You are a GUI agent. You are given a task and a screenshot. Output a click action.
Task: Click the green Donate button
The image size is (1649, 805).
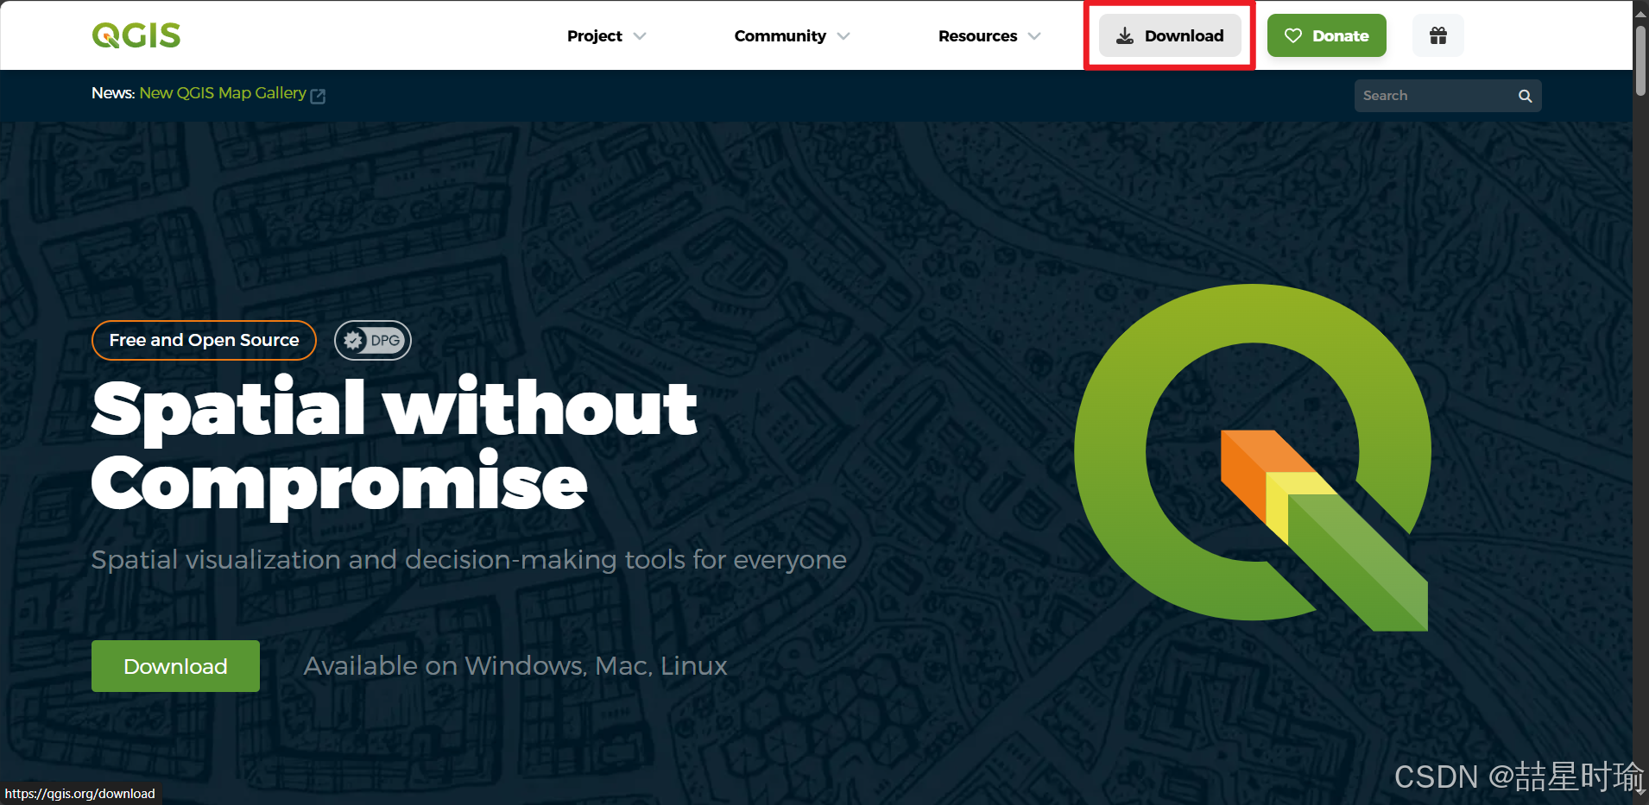tap(1326, 35)
